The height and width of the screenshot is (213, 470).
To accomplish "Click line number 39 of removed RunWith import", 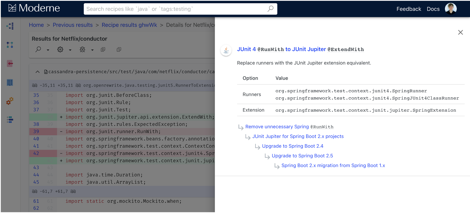I will [36, 132].
